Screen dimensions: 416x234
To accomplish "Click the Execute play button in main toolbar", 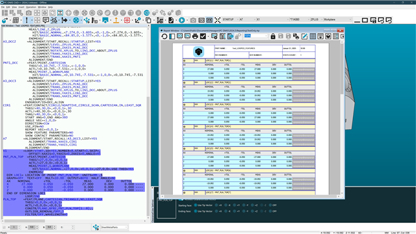I will tap(182, 20).
